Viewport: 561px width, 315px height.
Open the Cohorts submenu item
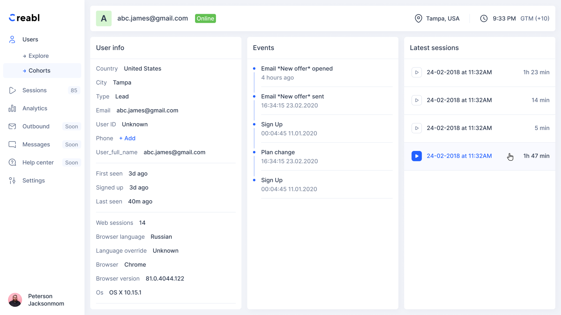click(x=39, y=71)
